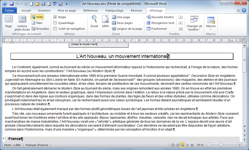Run spelling and grammar ABC check icon
Image resolution: width=249 pixels, height=150 pixels.
pos(55,4)
